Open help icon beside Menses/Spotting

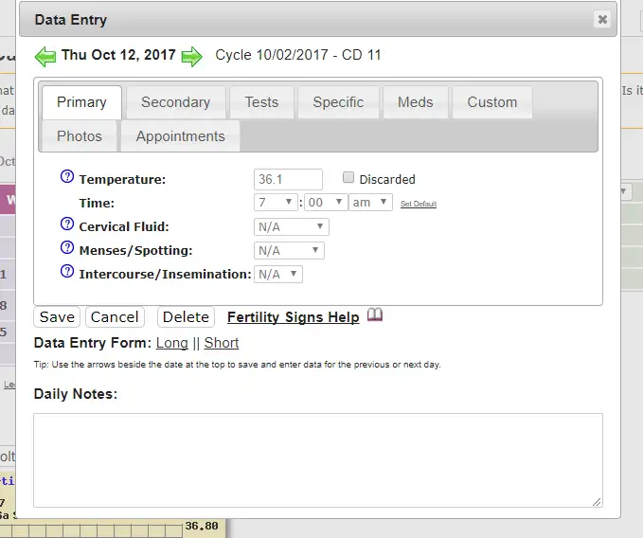pos(67,248)
